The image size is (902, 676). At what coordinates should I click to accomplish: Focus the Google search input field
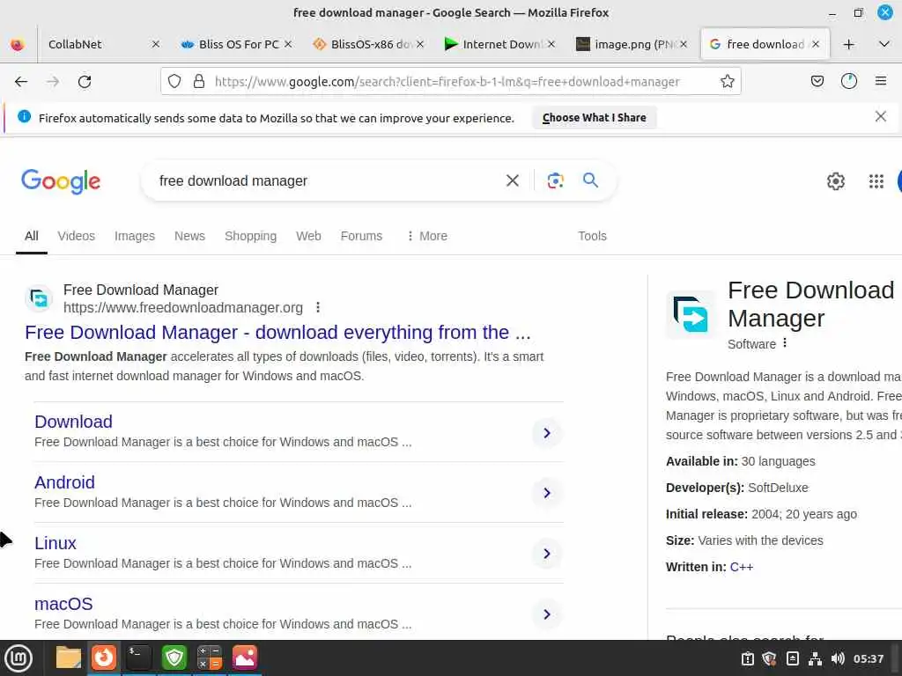tap(328, 180)
